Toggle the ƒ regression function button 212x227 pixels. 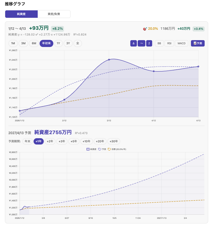click(x=149, y=43)
